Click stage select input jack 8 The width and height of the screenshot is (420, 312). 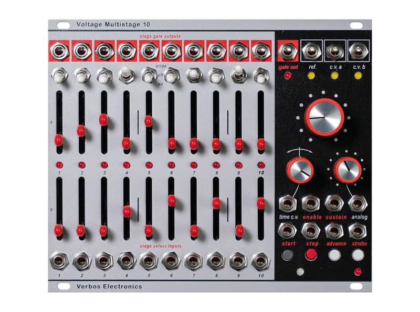(216, 261)
